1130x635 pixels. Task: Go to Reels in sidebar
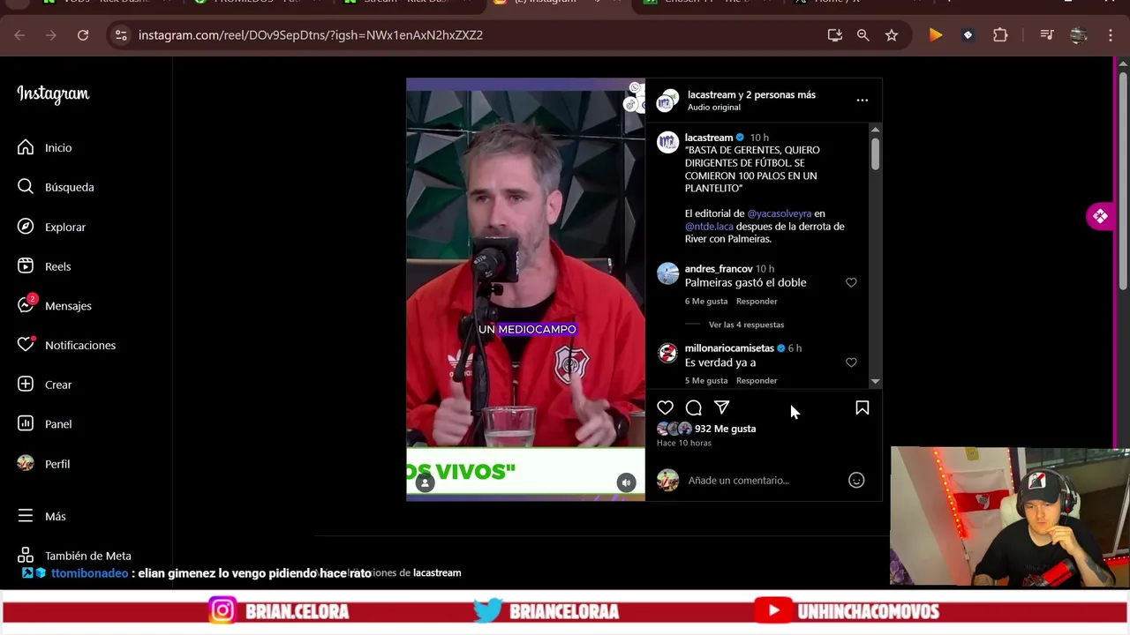point(44,266)
